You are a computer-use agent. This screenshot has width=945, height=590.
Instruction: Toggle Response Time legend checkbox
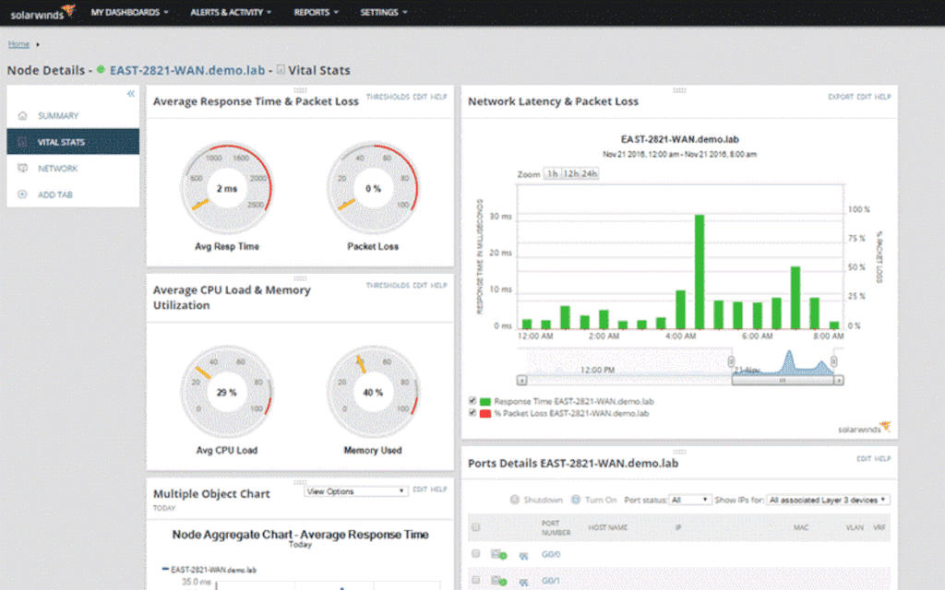click(472, 401)
